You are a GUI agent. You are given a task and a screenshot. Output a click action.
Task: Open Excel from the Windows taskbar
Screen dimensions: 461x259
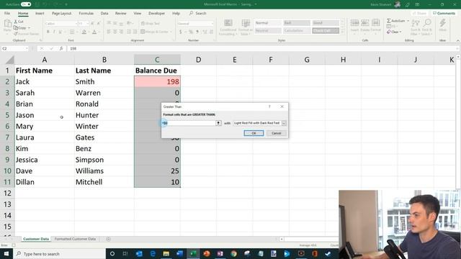[x=193, y=254]
